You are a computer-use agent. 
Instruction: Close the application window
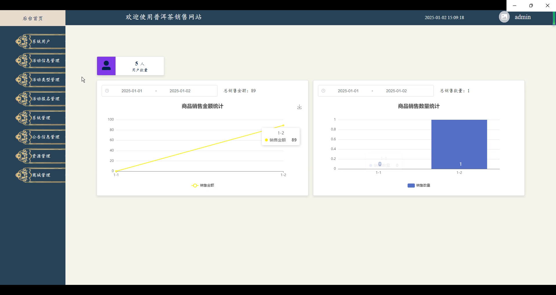(548, 5)
